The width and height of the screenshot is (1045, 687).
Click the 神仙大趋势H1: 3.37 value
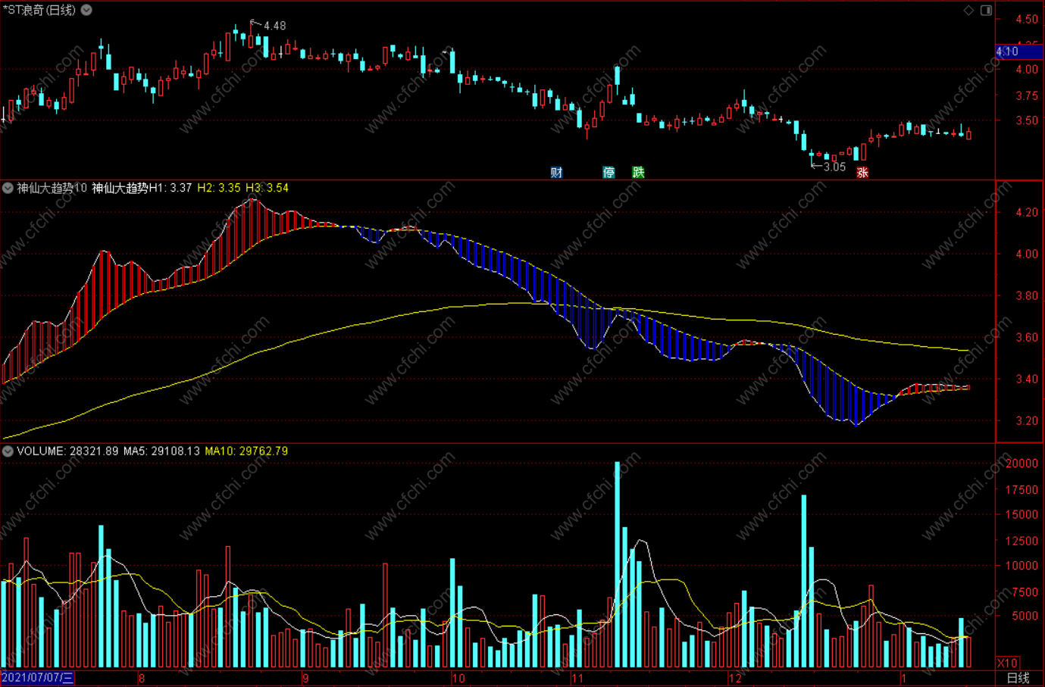click(x=142, y=188)
